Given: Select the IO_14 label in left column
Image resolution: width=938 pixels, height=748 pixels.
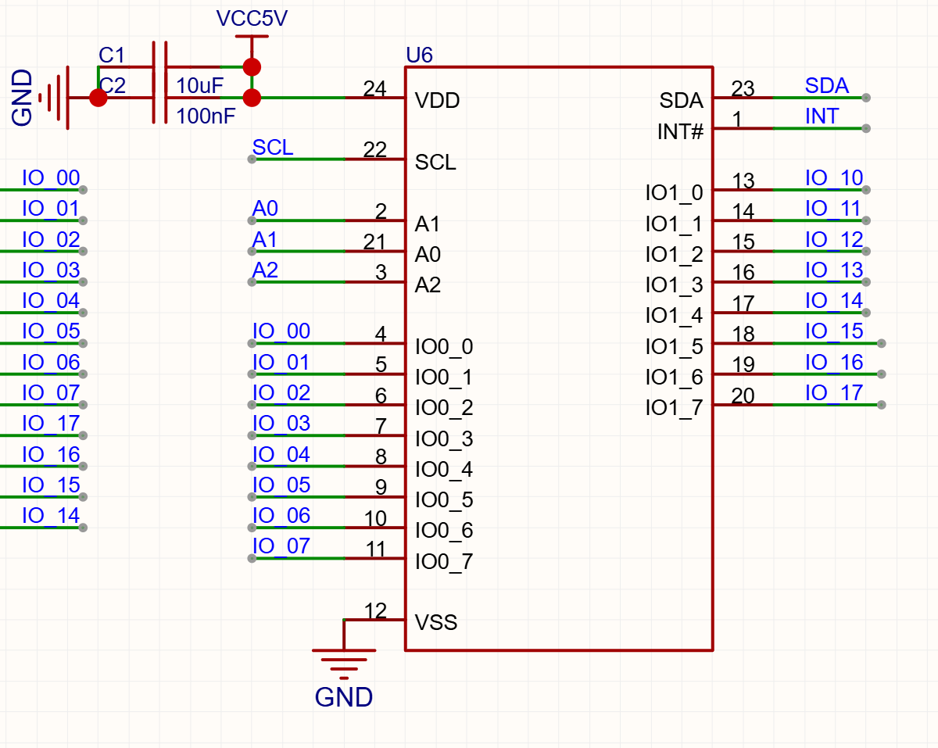Looking at the screenshot, I should click(x=51, y=516).
